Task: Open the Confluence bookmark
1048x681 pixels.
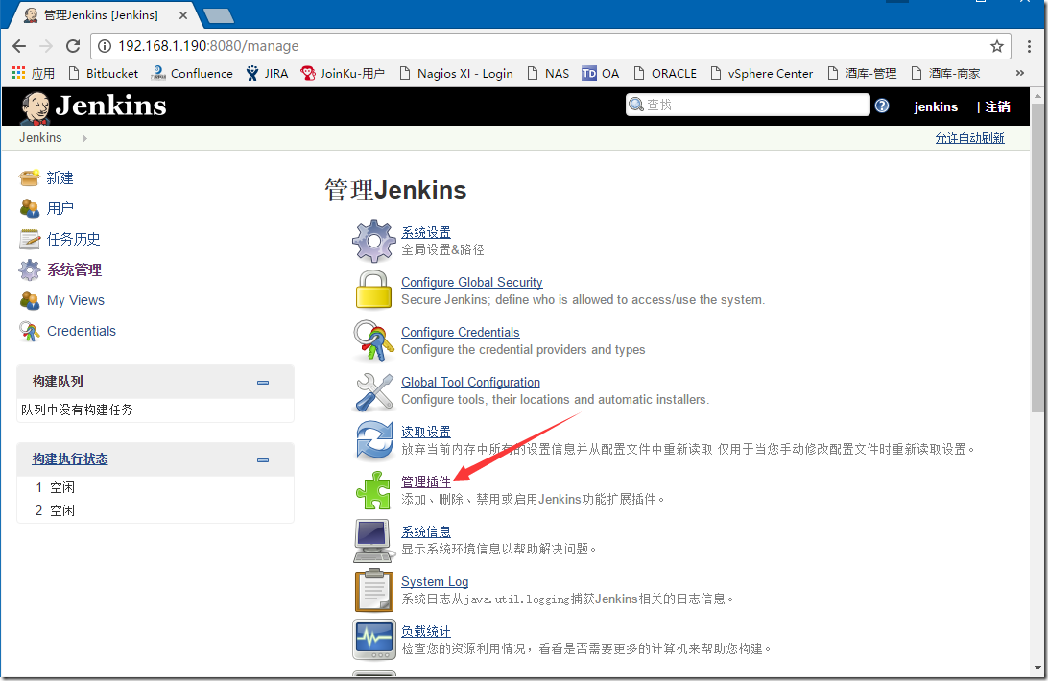Action: click(x=192, y=73)
